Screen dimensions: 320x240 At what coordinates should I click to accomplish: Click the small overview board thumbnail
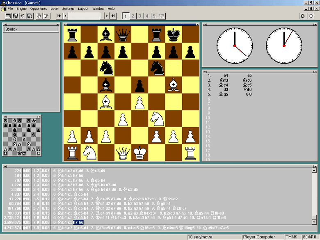(22, 137)
